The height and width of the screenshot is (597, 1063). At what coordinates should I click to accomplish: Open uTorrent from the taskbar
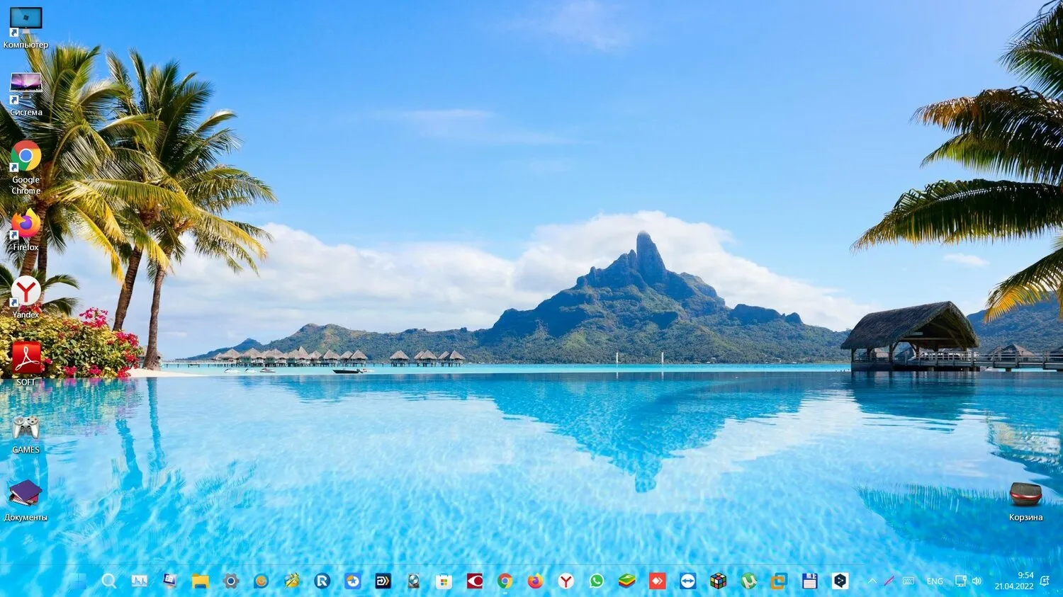(x=748, y=581)
